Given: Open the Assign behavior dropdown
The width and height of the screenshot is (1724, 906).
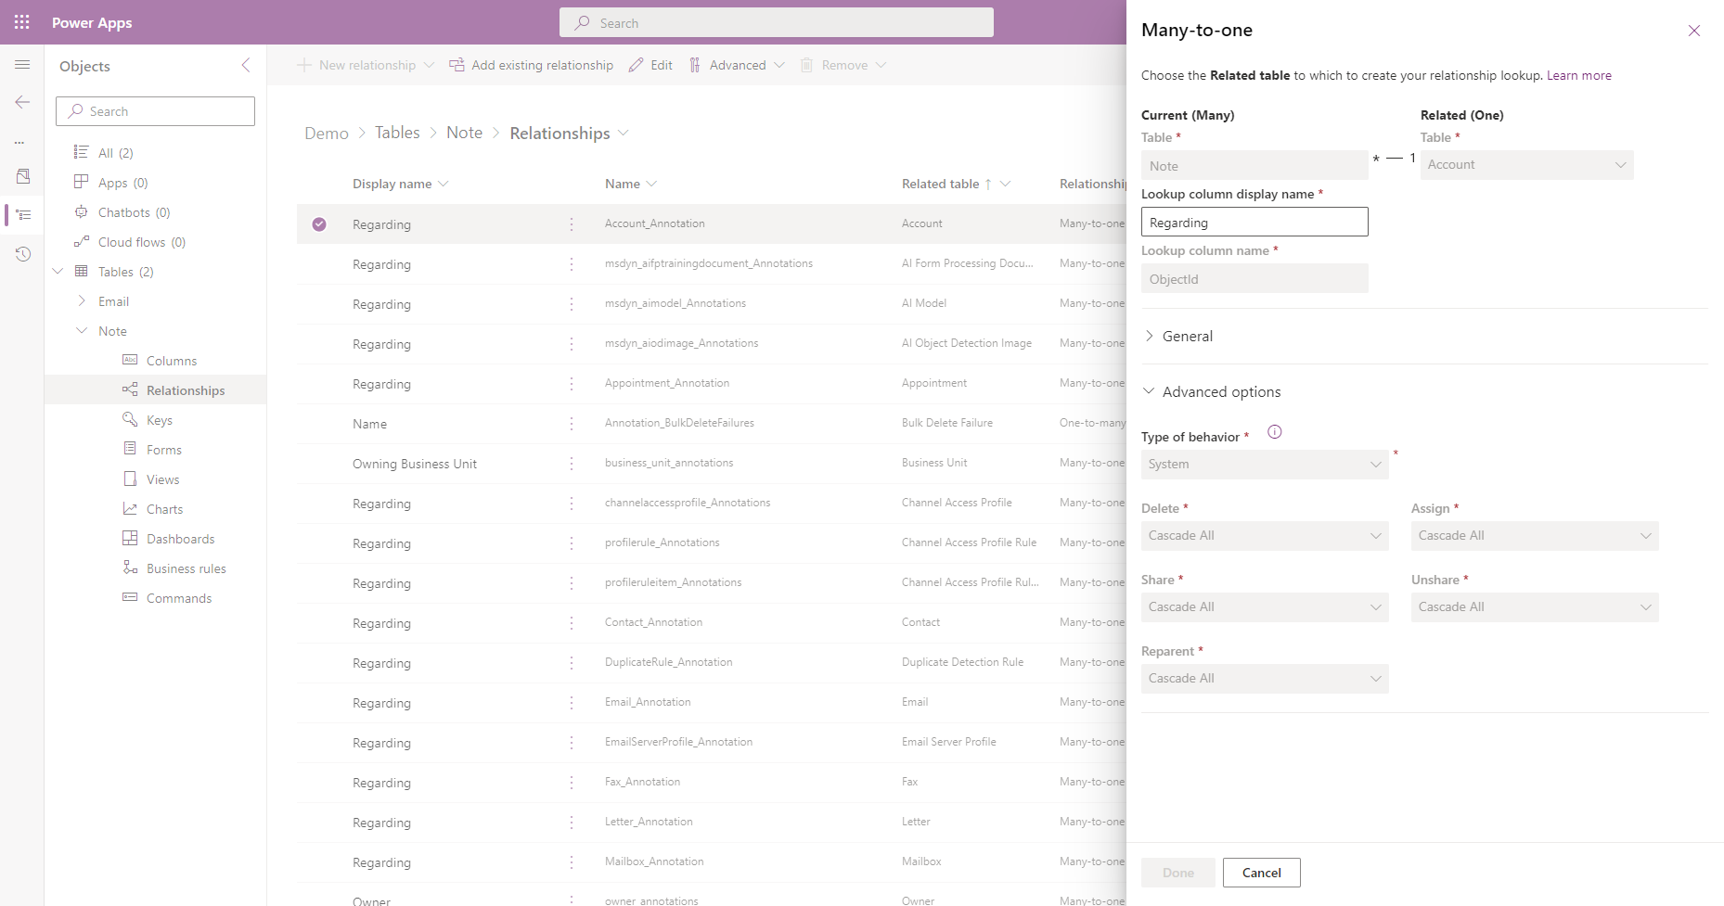Looking at the screenshot, I should [x=1535, y=536].
